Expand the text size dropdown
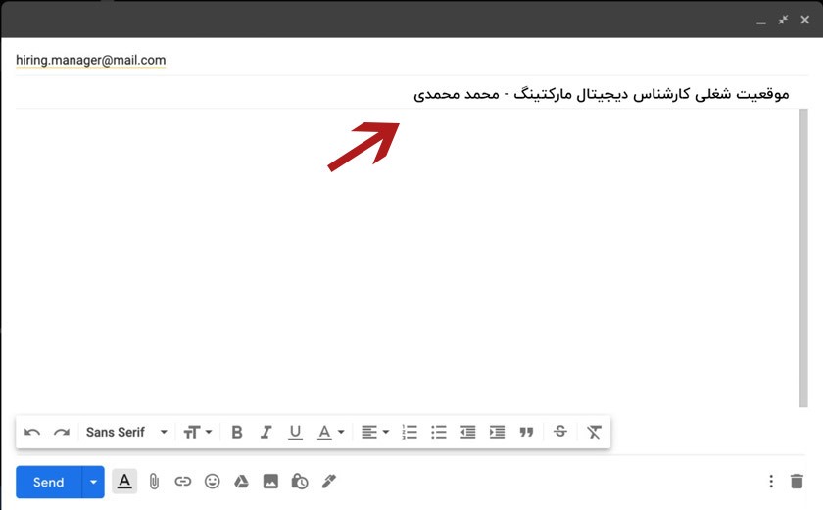The width and height of the screenshot is (823, 510). pyautogui.click(x=198, y=432)
